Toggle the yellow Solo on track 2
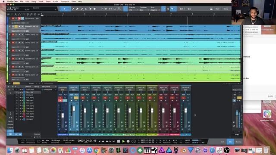 (16, 26)
